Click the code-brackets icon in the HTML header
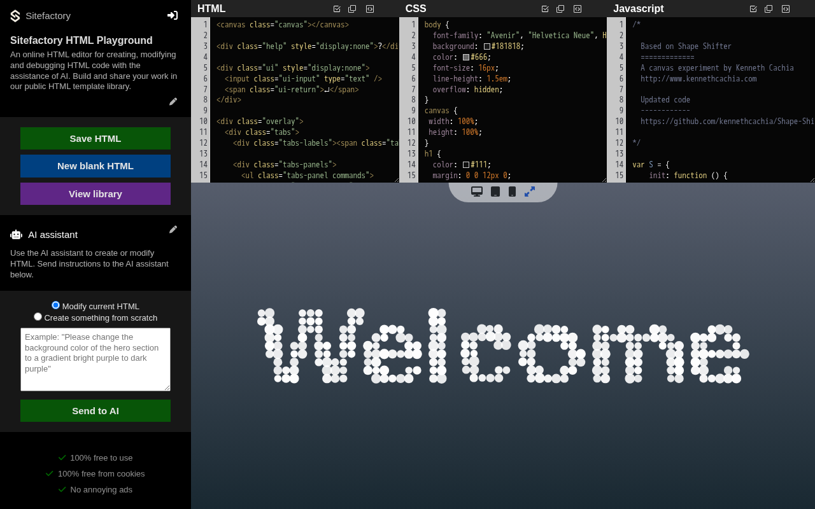The image size is (815, 509). click(370, 9)
